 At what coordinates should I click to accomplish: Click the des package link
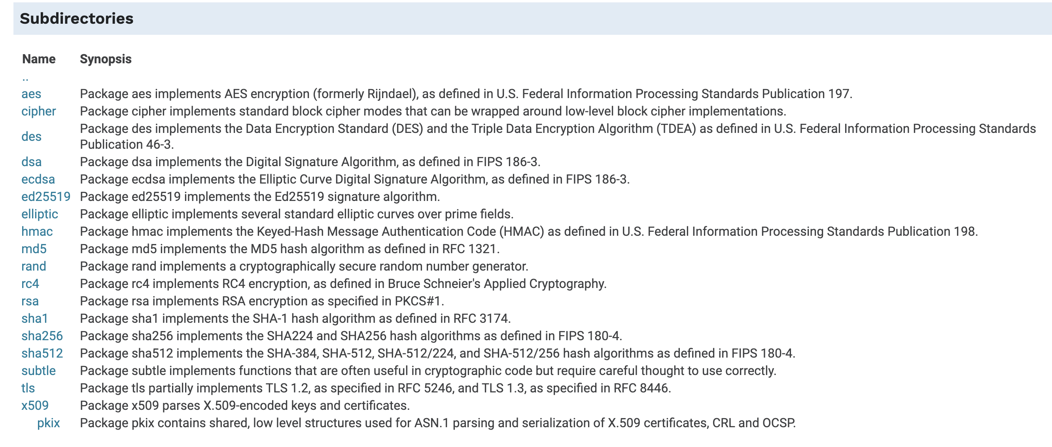pyautogui.click(x=32, y=136)
